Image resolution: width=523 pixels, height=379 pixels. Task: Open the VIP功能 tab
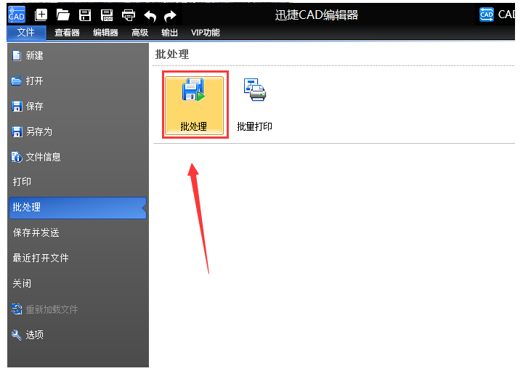[206, 33]
